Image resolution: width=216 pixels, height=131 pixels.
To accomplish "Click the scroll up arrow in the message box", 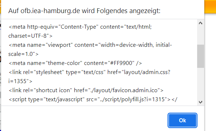I will 200,23.
